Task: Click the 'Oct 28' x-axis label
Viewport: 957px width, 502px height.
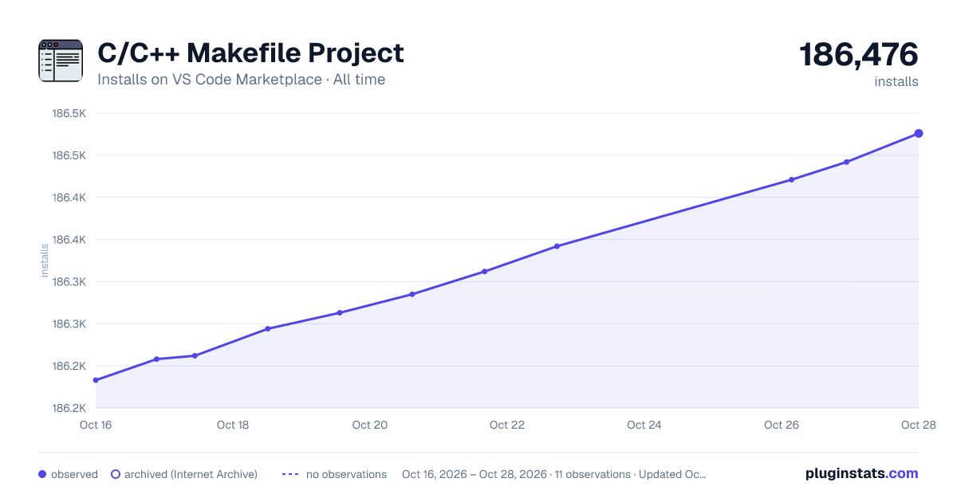Action: 917,425
